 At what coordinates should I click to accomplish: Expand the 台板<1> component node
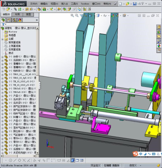point(2,57)
